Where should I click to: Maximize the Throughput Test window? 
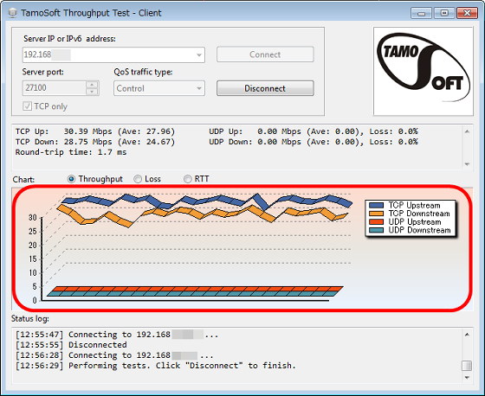444,13
